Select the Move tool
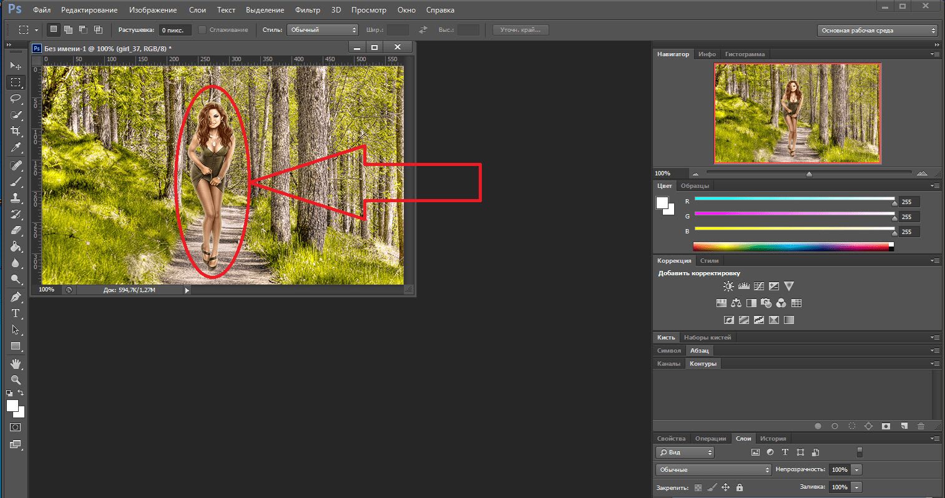Image resolution: width=945 pixels, height=498 pixels. click(x=16, y=66)
